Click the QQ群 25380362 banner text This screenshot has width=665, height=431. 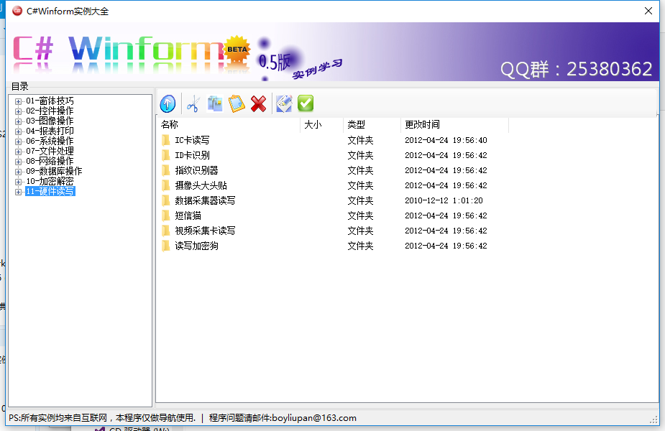point(577,69)
